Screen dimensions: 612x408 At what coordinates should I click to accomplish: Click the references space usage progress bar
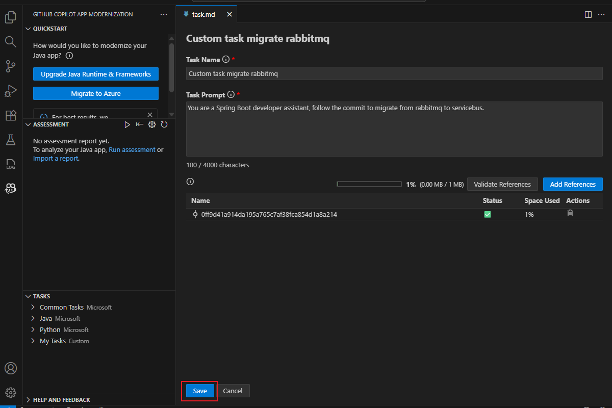coord(369,184)
